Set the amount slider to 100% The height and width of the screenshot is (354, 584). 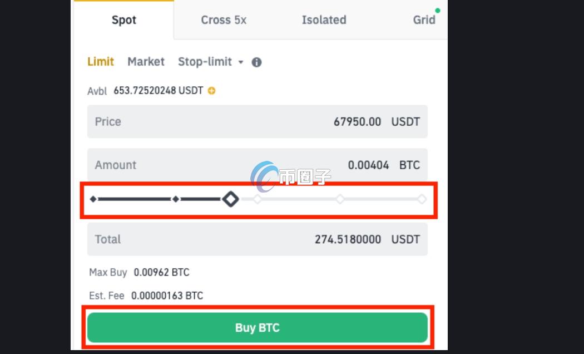point(422,199)
